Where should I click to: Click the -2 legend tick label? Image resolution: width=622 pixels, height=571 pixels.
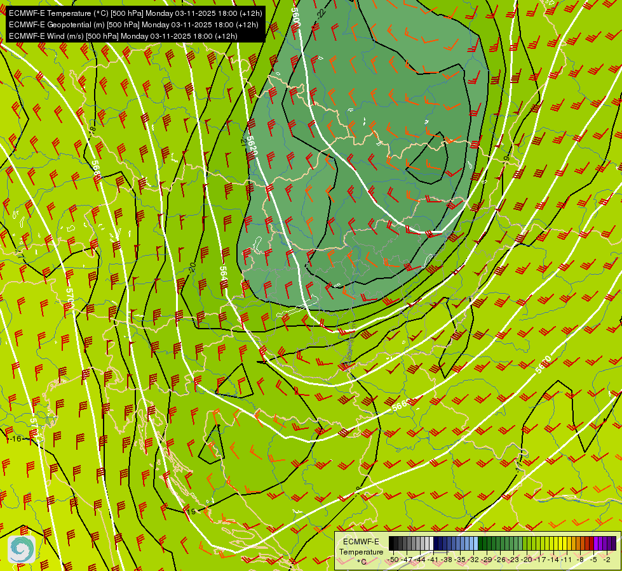[607, 560]
